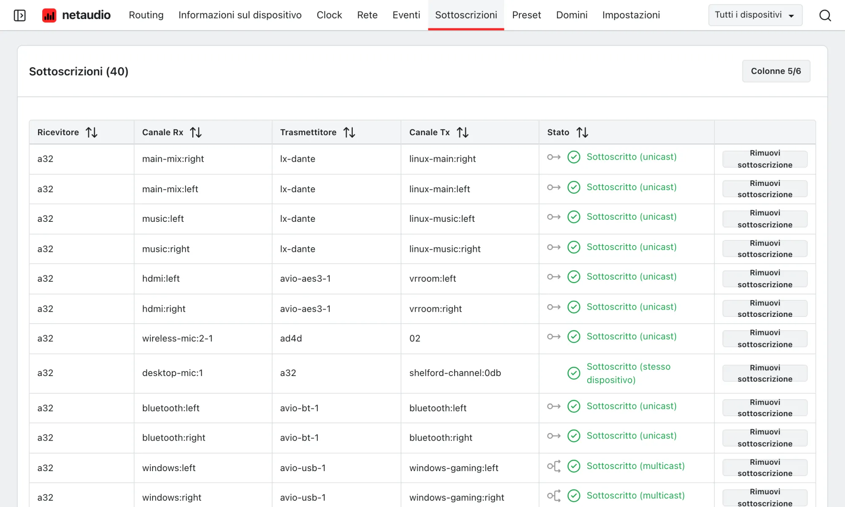Remove subscription for hdmi:left
Image resolution: width=845 pixels, height=507 pixels.
[765, 279]
